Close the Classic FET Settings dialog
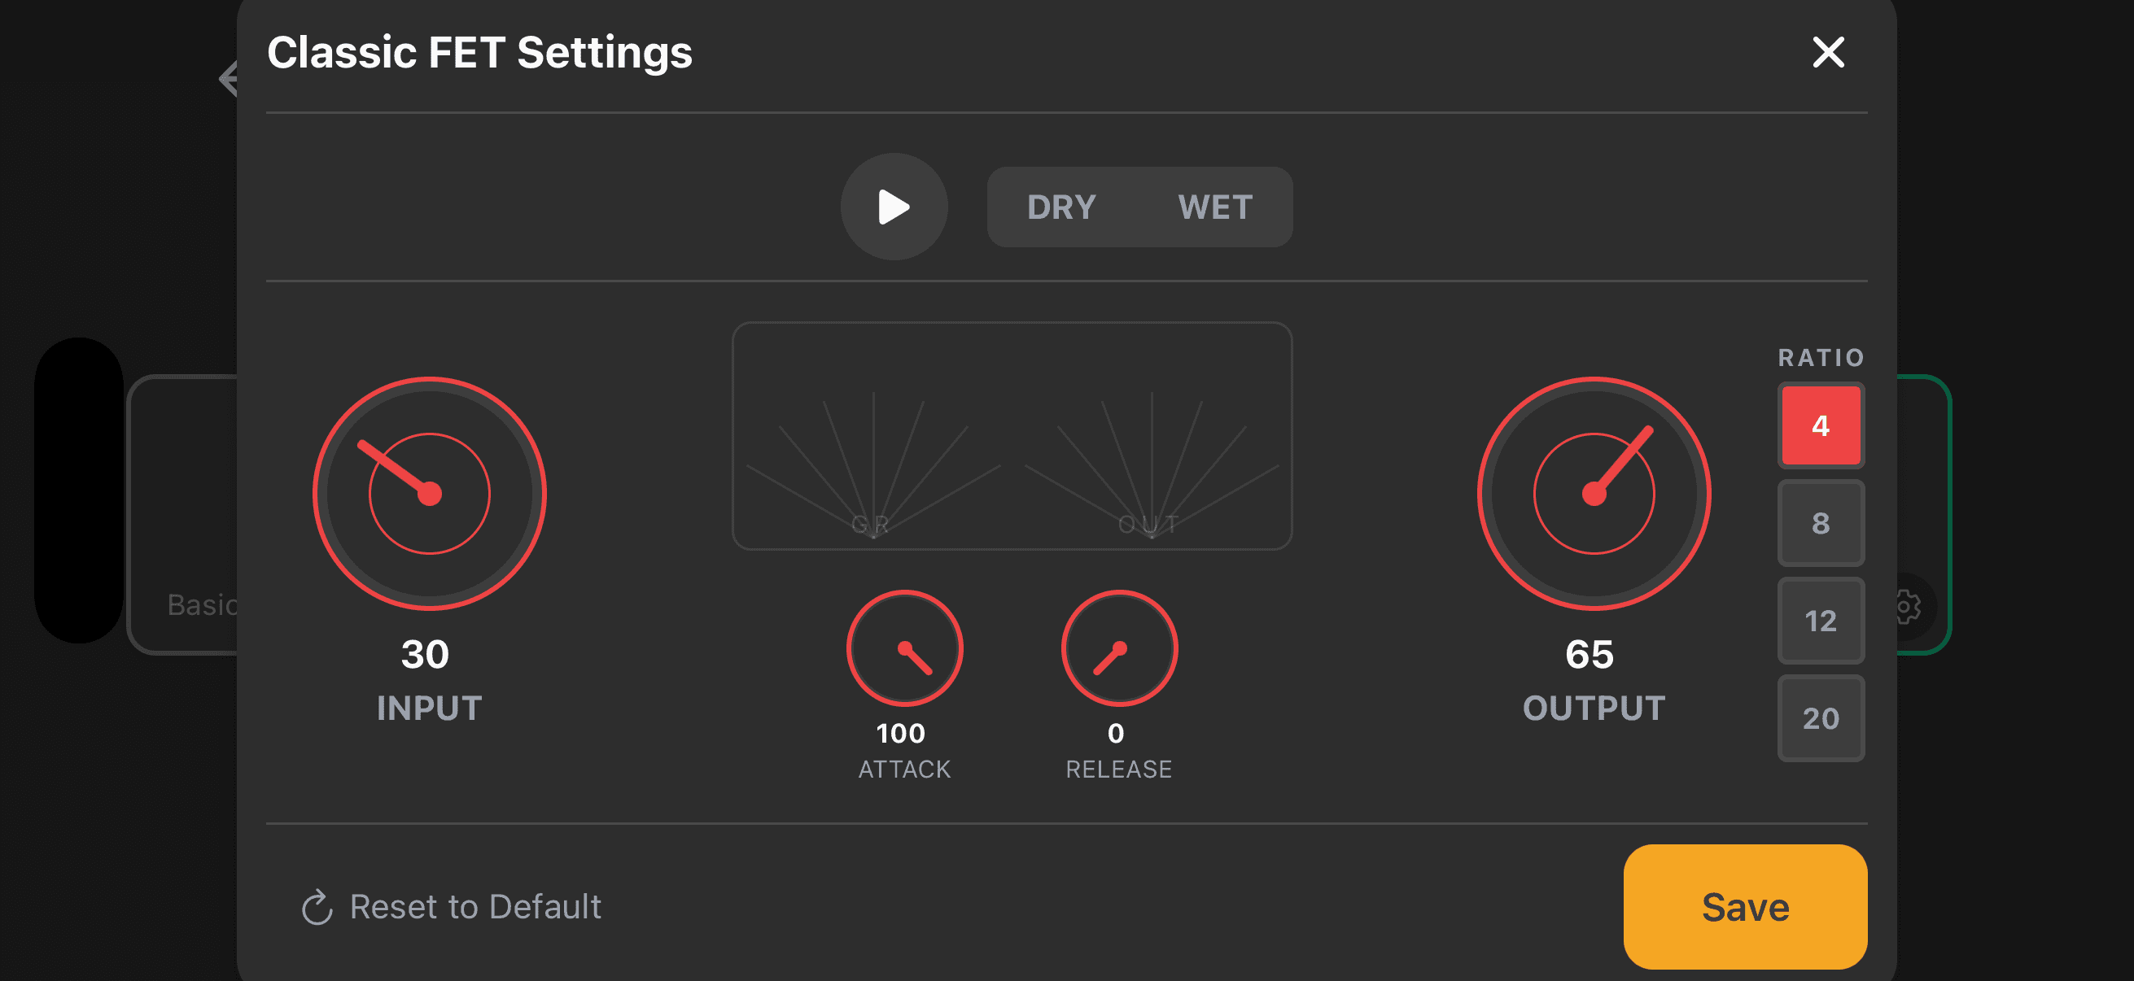 point(1827,53)
